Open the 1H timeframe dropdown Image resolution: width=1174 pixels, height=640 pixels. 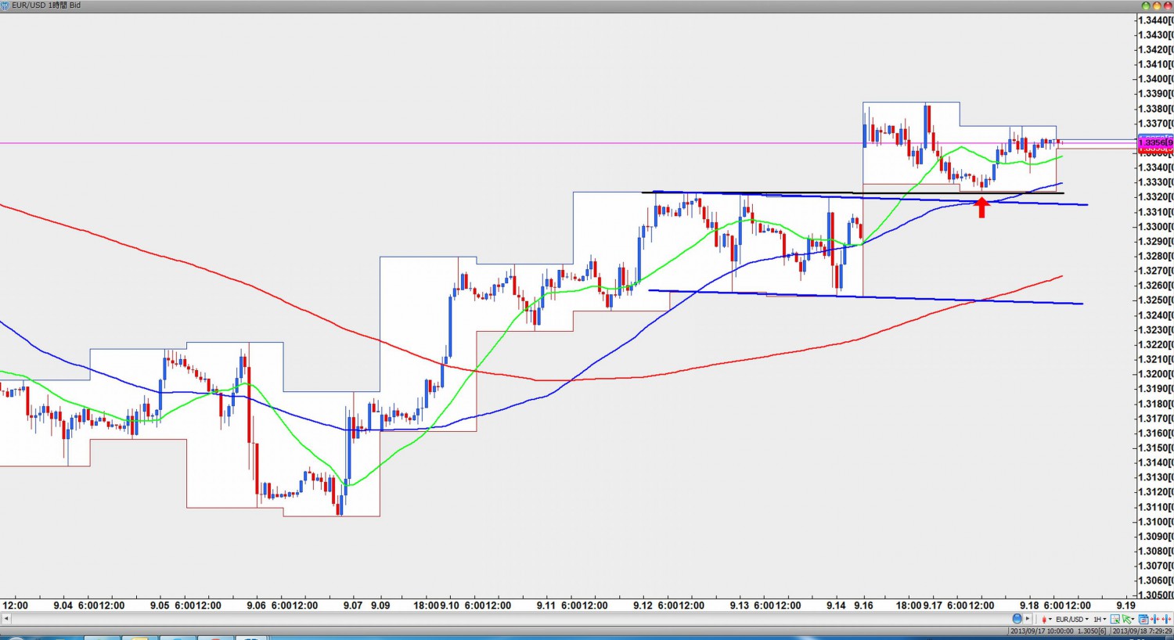1098,619
